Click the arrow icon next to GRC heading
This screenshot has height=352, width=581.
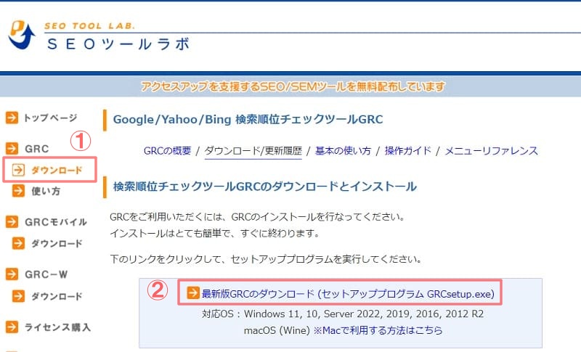pos(12,149)
